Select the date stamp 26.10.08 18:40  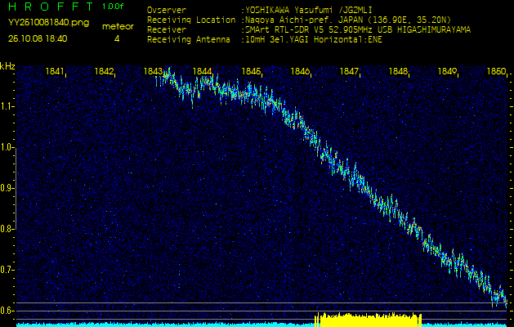click(x=38, y=38)
